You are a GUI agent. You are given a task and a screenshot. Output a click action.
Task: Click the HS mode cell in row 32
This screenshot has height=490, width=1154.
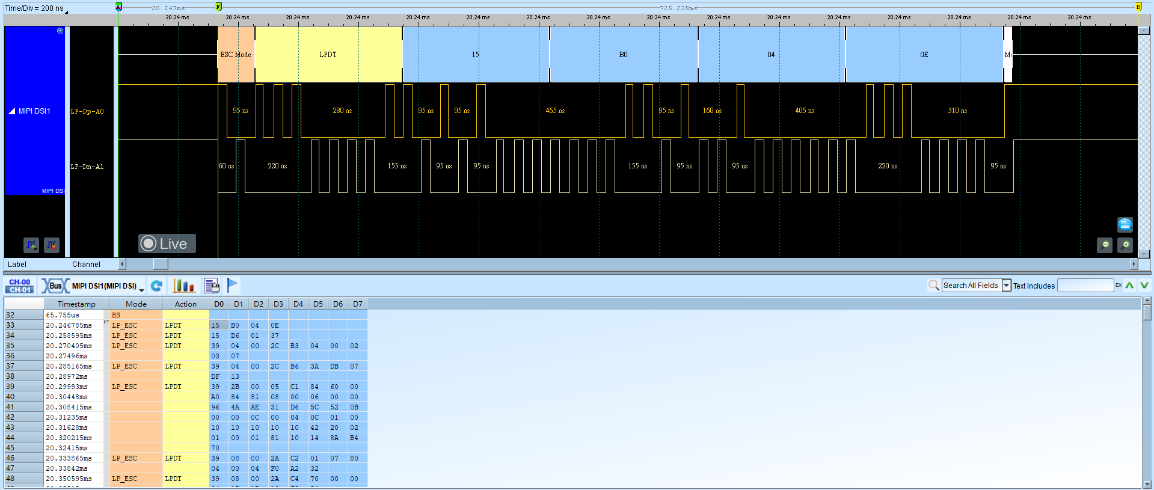[x=136, y=315]
